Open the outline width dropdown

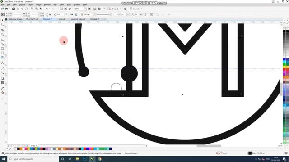coord(94,14)
